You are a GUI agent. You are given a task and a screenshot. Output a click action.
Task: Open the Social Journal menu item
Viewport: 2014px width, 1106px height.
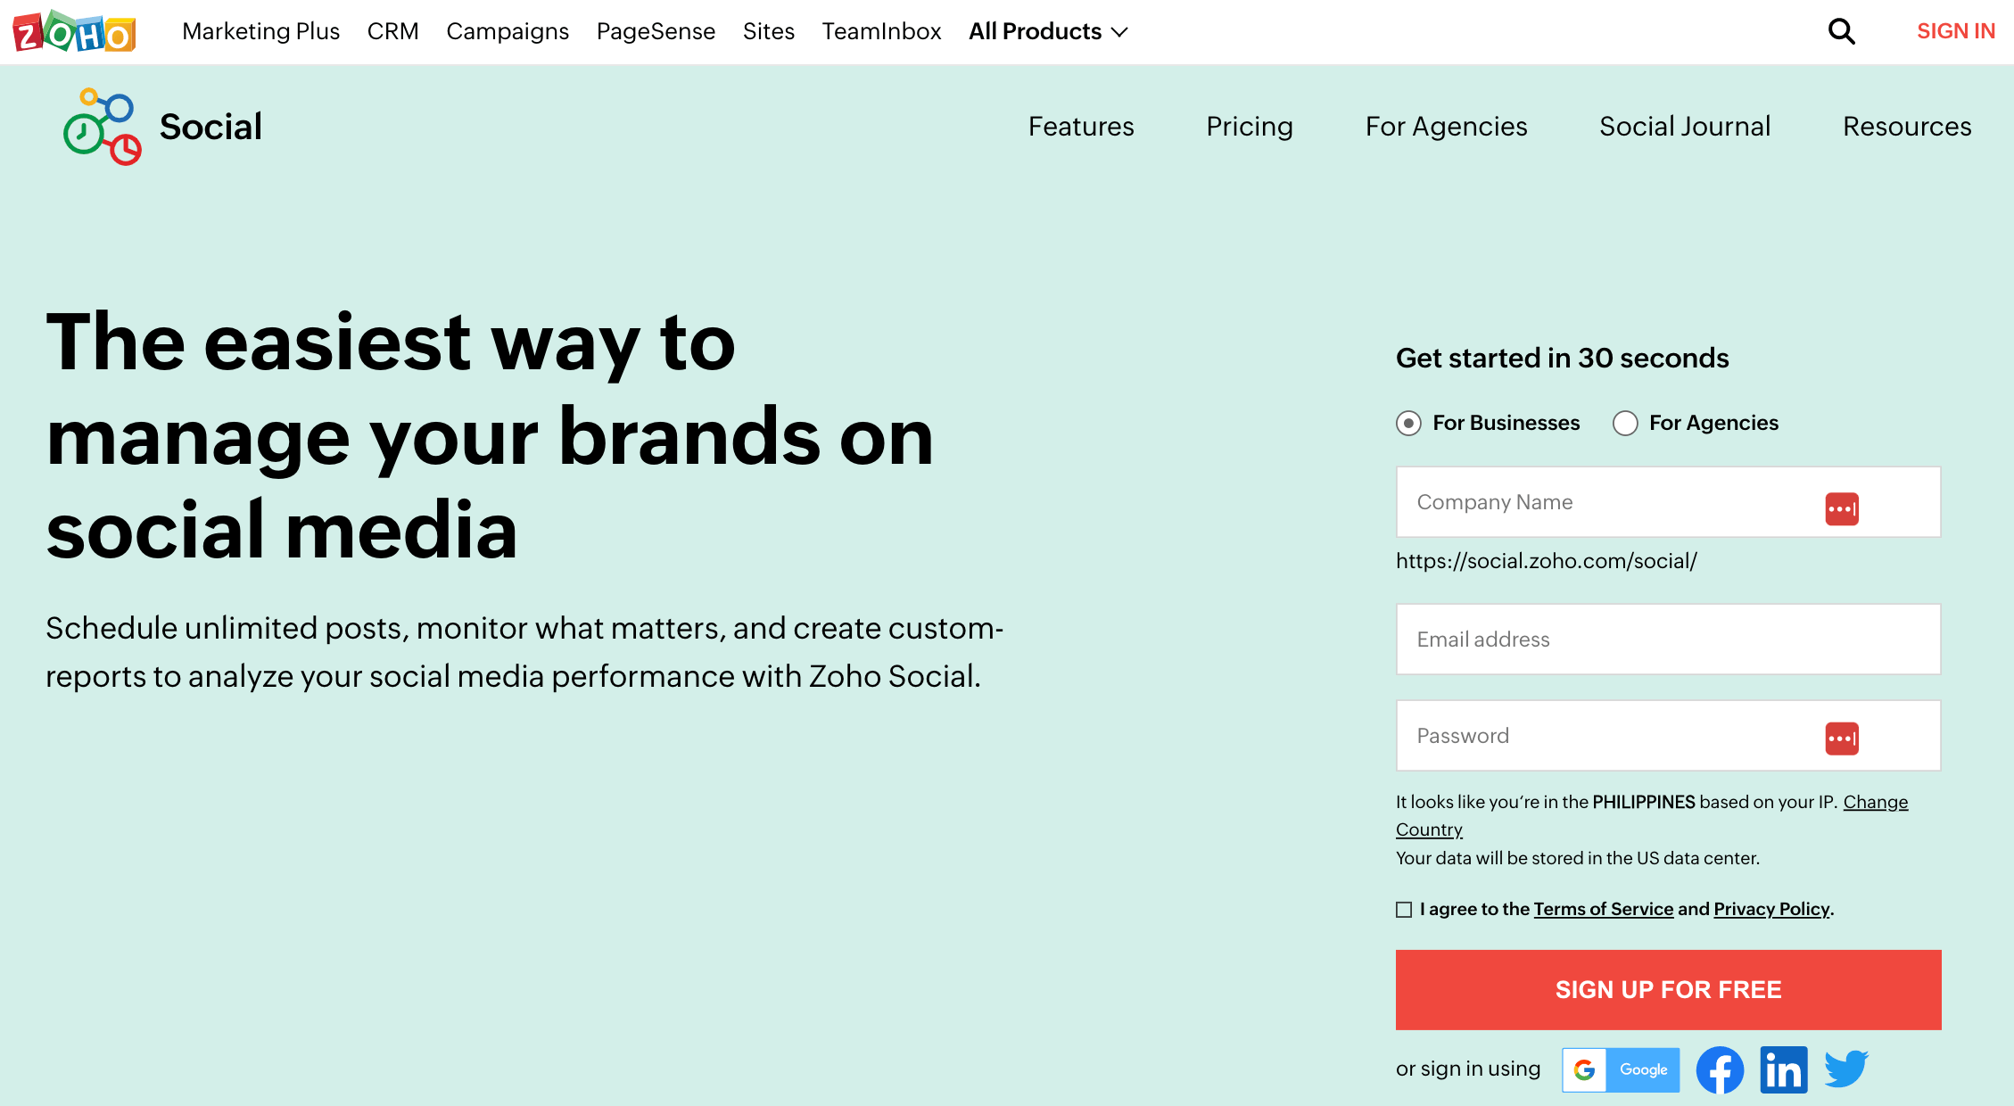click(1684, 127)
